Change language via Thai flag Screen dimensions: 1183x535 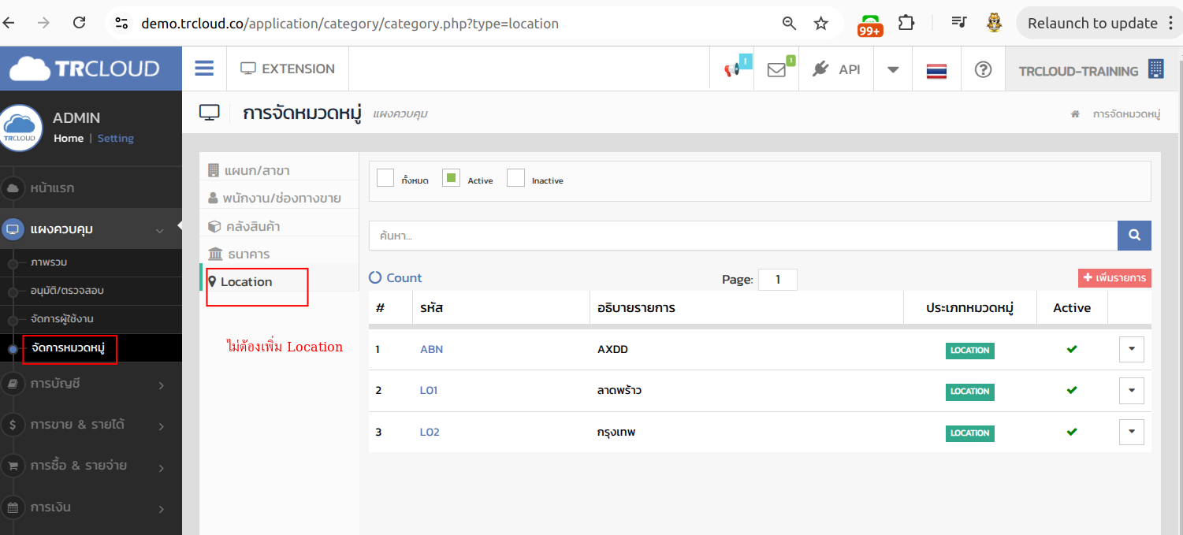(936, 70)
